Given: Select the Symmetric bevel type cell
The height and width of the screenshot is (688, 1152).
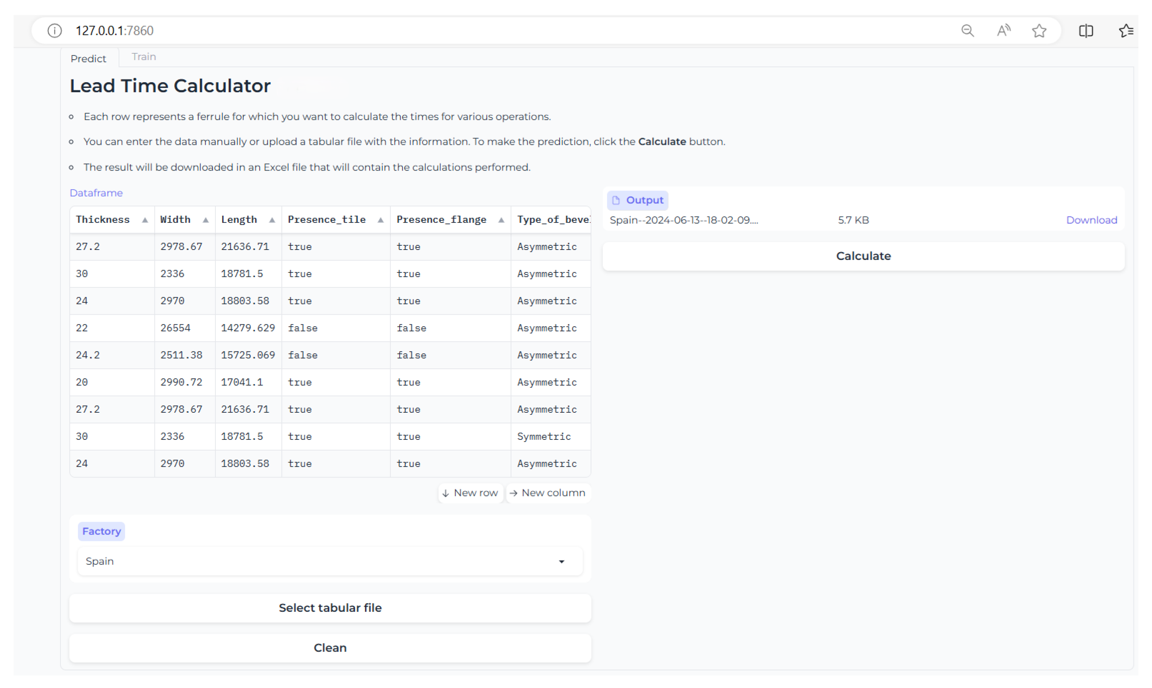Looking at the screenshot, I should pyautogui.click(x=543, y=436).
